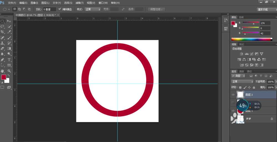Image resolution: width=277 pixels, height=142 pixels.
Task: Open the layer blend mode dropdown (正常)
Action: [x=242, y=82]
